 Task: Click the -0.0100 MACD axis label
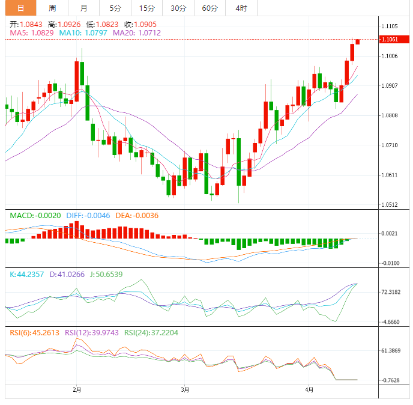pyautogui.click(x=390, y=263)
